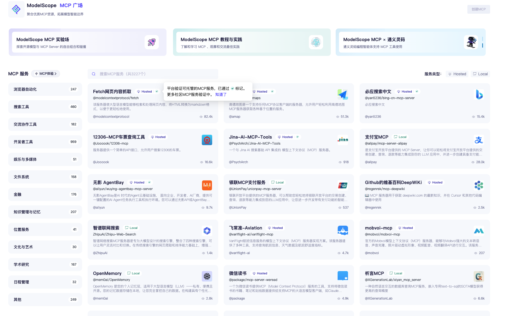Select the 娱乐与多媒体 category
The width and height of the screenshot is (509, 316).
45,159
